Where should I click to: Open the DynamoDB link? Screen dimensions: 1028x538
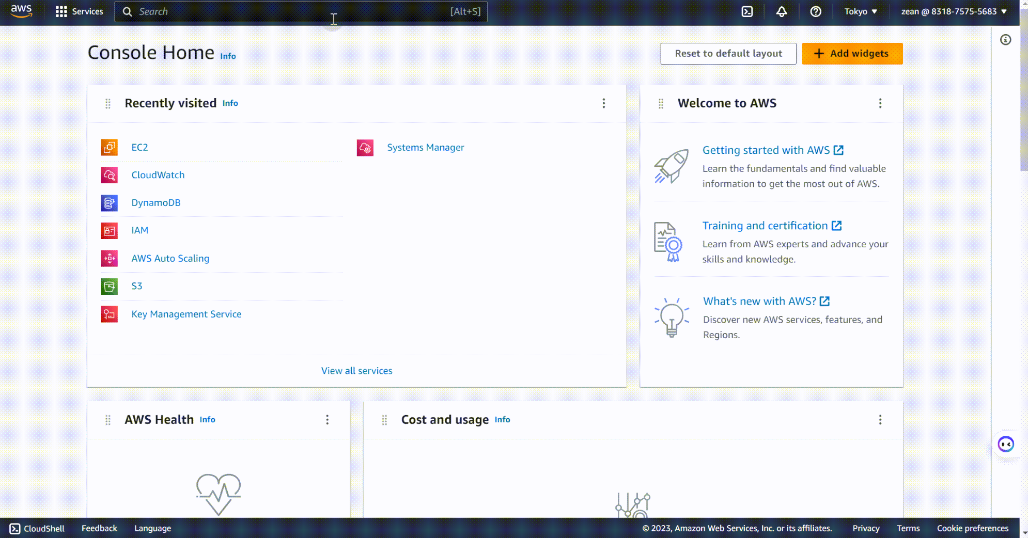click(x=156, y=203)
